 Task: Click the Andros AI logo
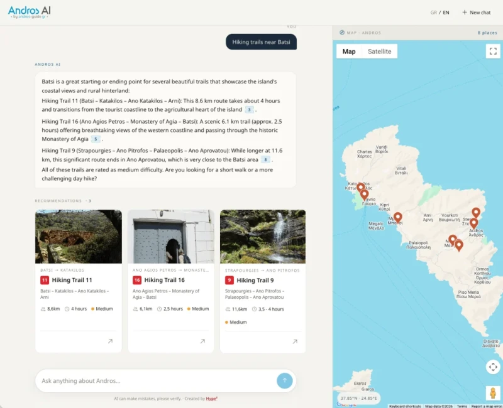[x=29, y=12]
